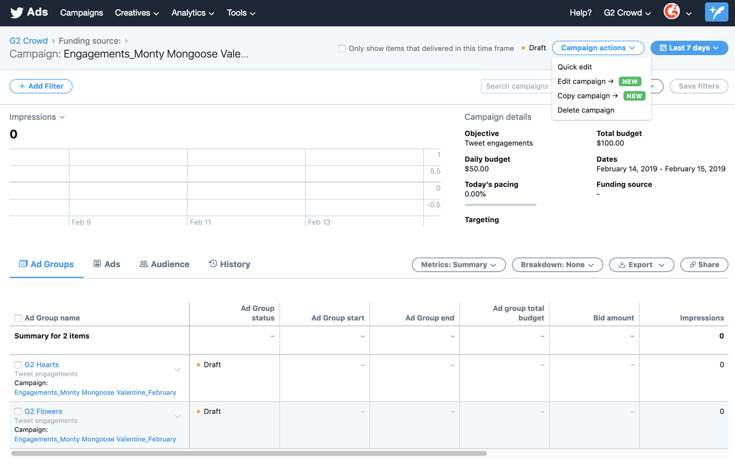
Task: Choose Copy campaign menu entry
Action: (601, 96)
